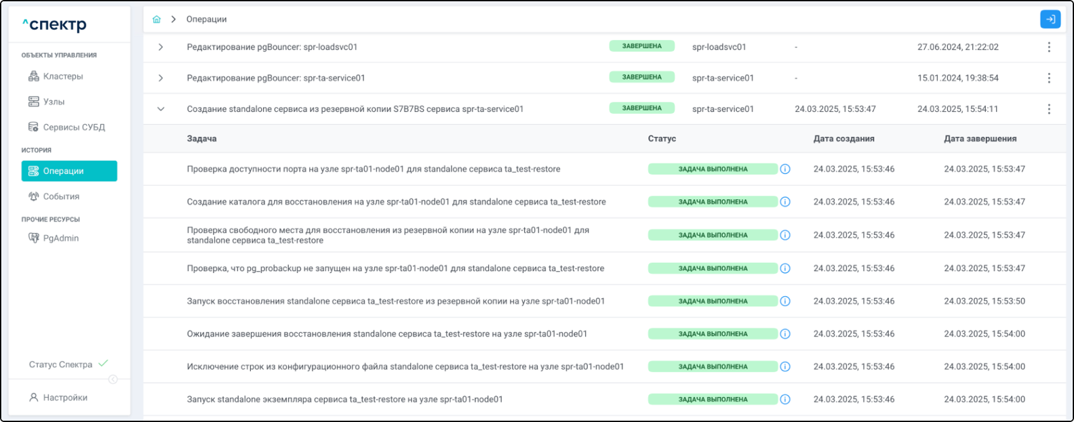Show info for pg_probackup check task
Screen dimensions: 1074x422
point(785,268)
